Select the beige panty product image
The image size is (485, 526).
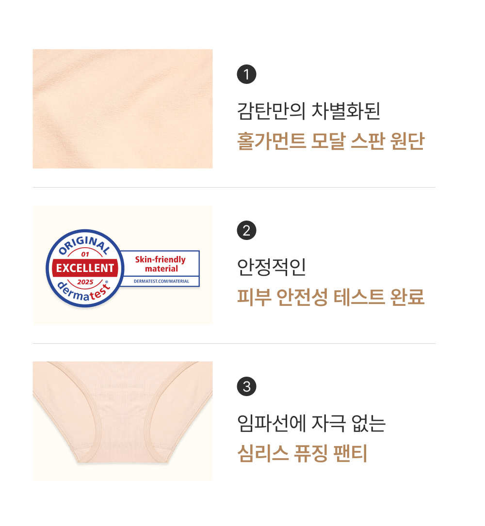tap(123, 421)
